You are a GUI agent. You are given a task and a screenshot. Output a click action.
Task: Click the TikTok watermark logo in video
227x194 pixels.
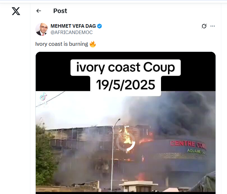tap(43, 96)
